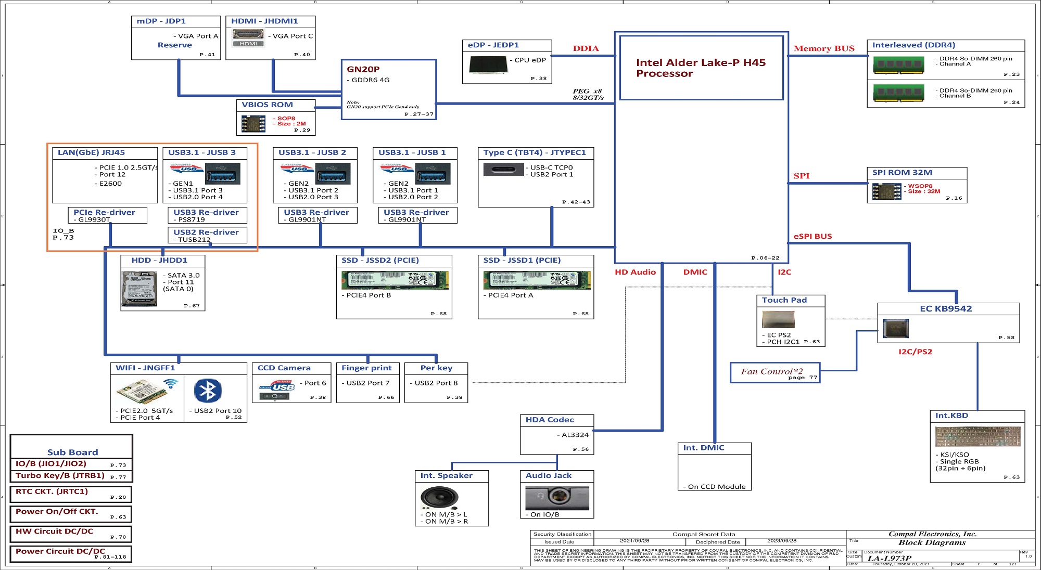Select the Intel Alder Lake-P H45 Processor title

(x=701, y=68)
